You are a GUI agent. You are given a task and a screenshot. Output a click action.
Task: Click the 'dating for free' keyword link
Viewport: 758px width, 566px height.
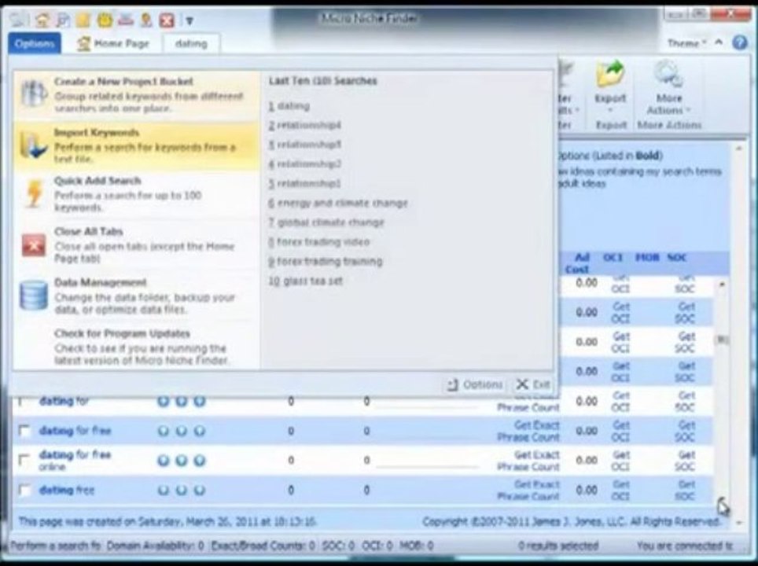(75, 430)
